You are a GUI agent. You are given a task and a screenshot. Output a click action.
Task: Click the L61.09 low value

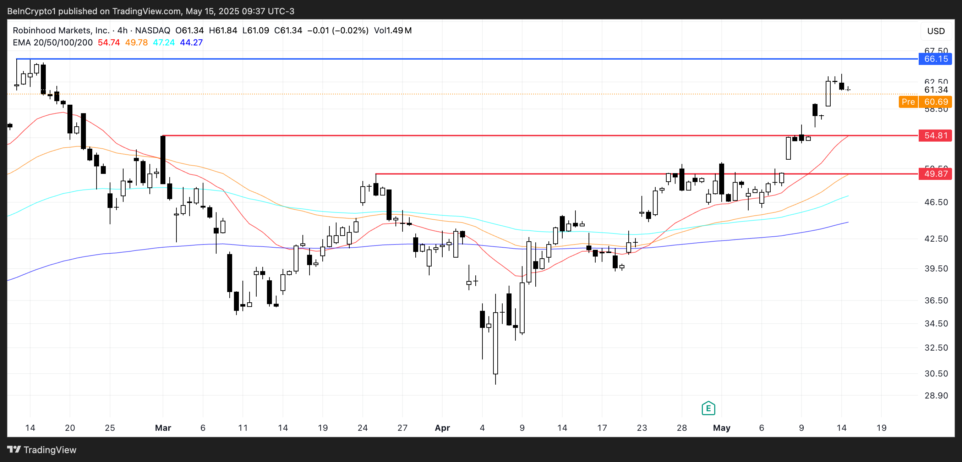(x=256, y=30)
